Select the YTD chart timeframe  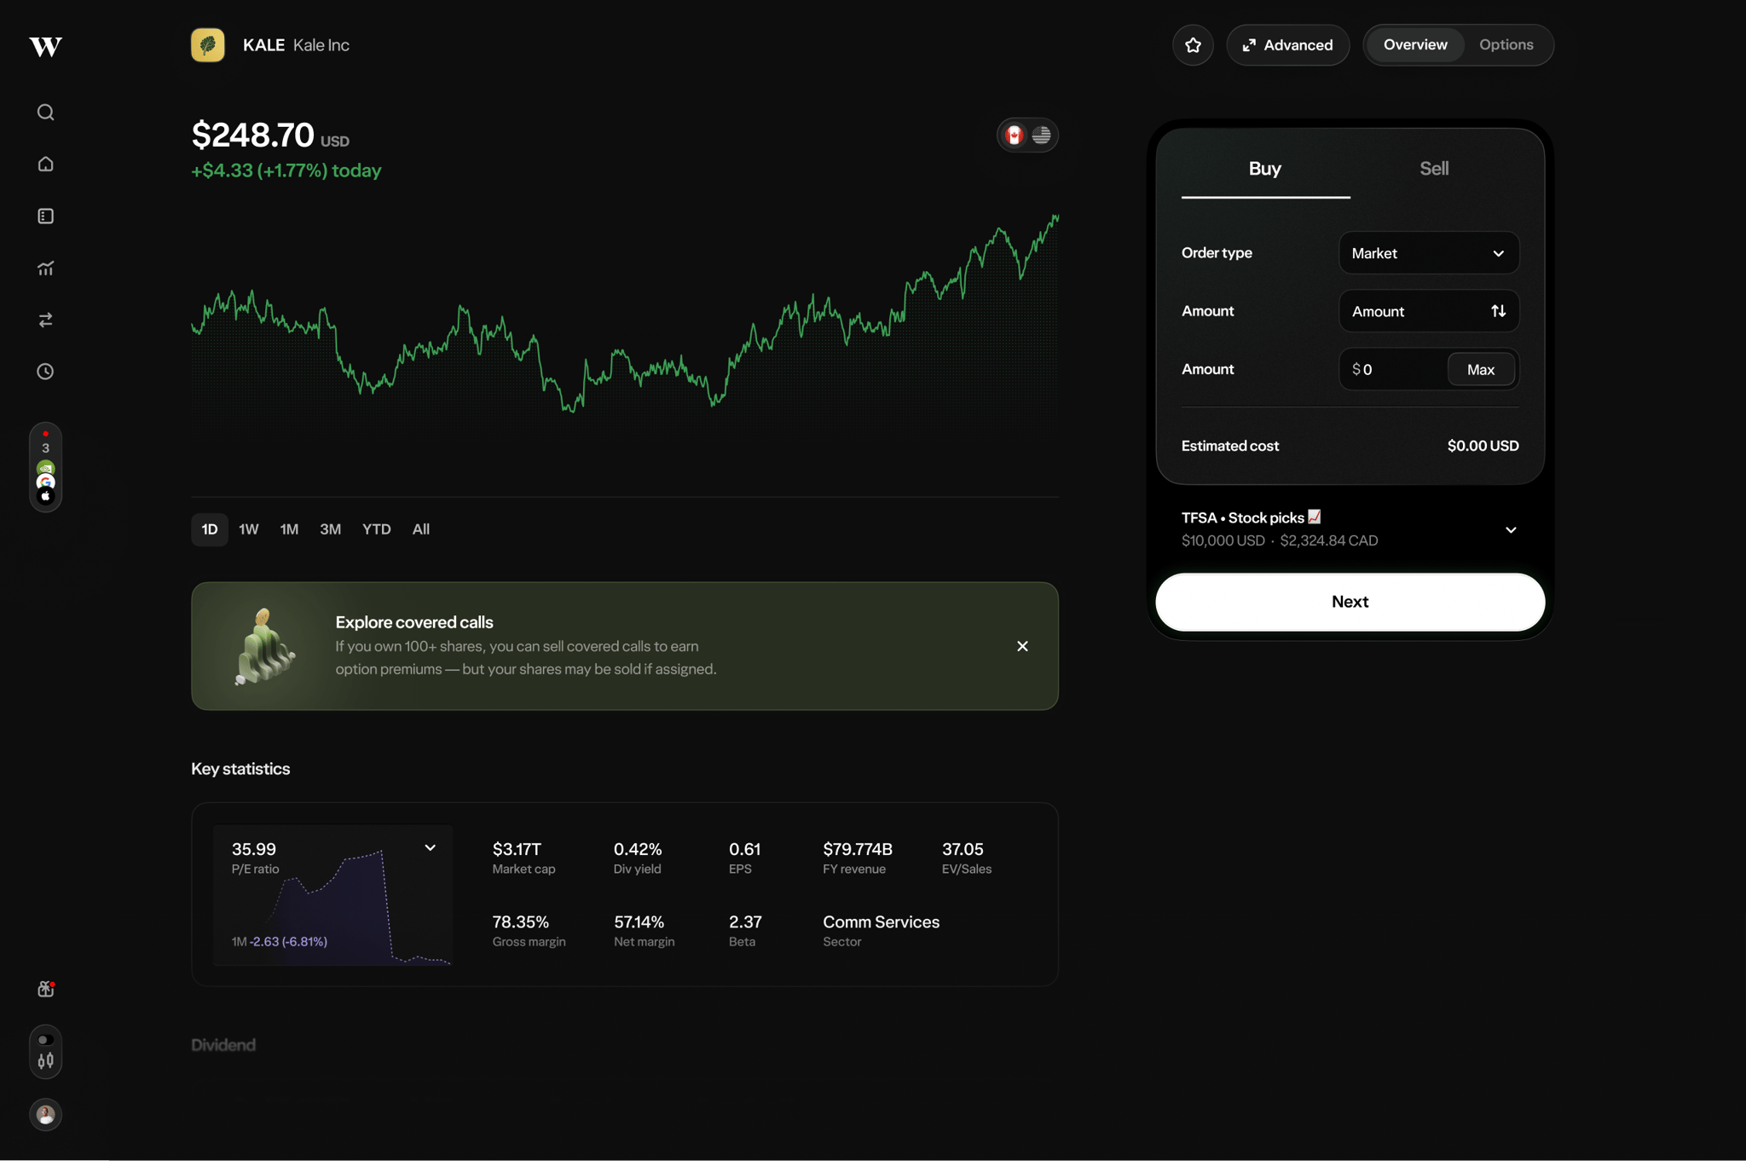376,529
